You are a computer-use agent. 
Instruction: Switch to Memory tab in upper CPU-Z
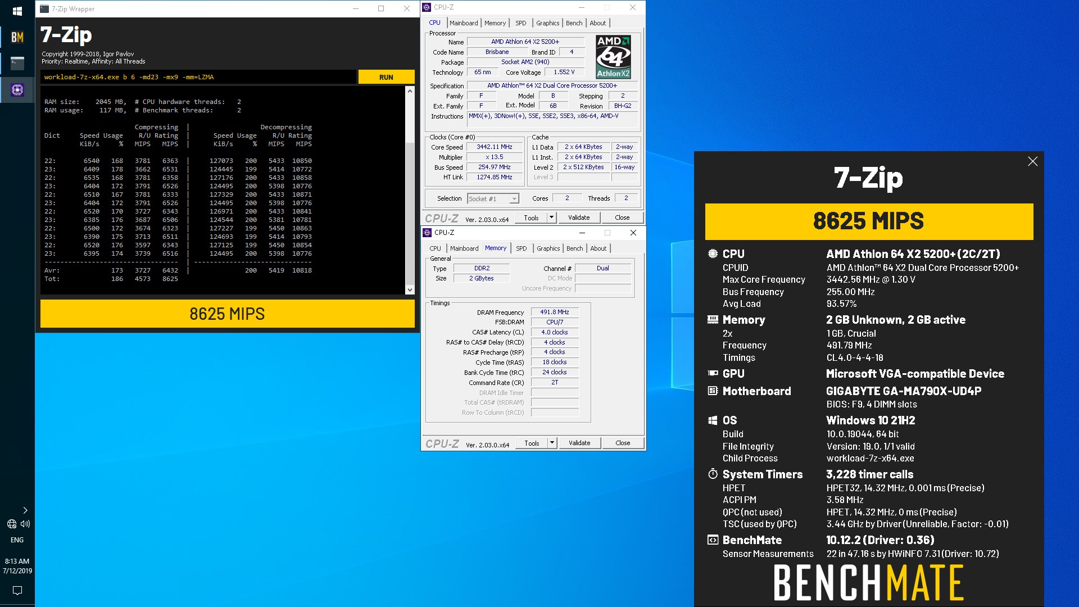tap(495, 23)
